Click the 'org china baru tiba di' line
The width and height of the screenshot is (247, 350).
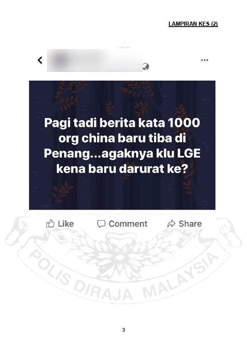coord(122,138)
